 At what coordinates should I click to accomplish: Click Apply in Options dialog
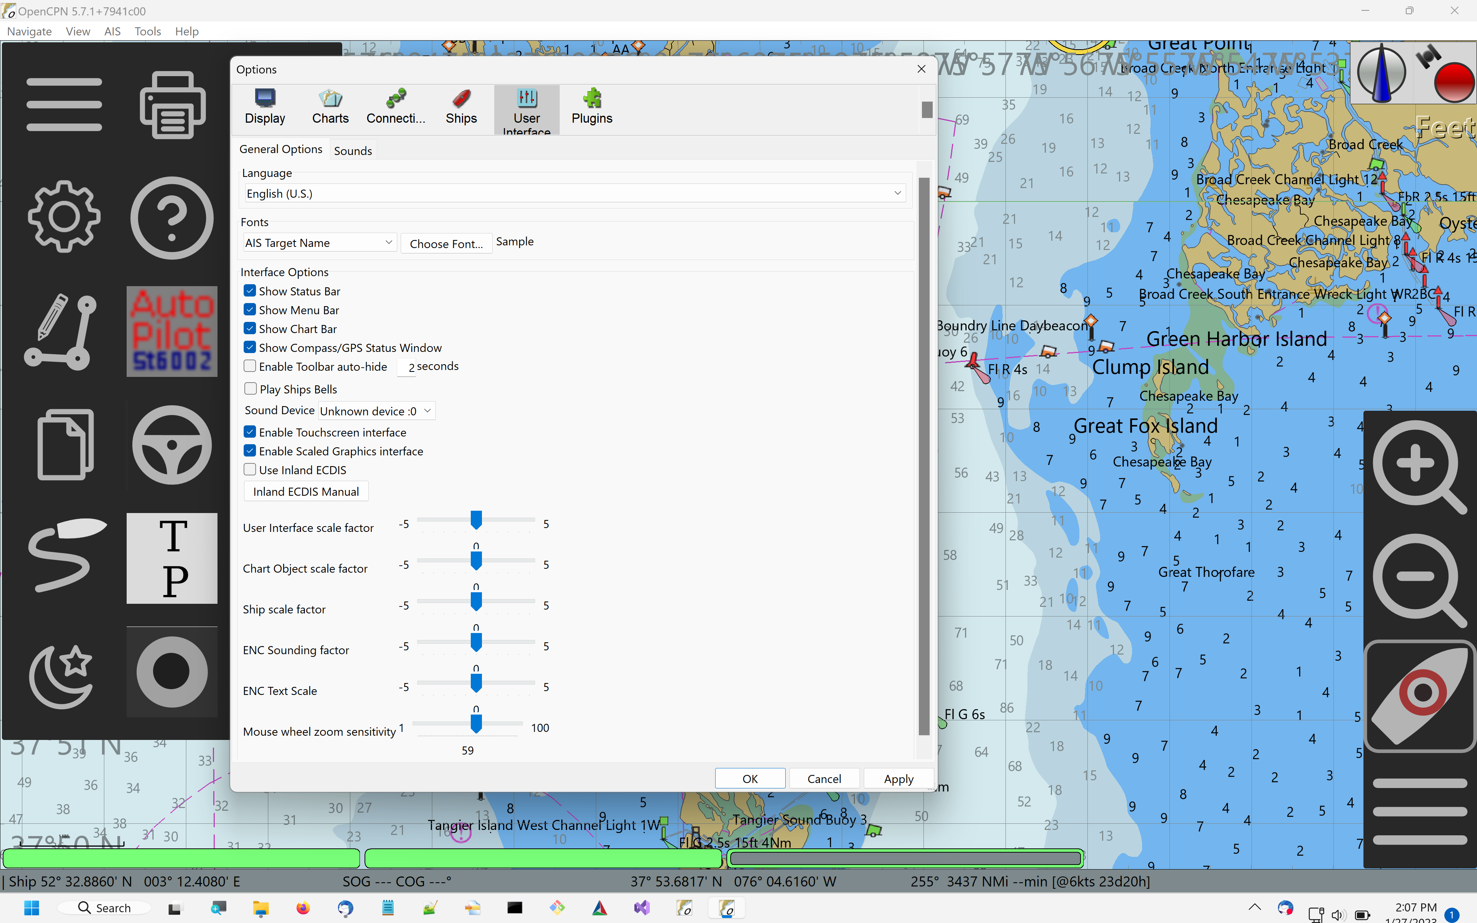[x=898, y=778]
